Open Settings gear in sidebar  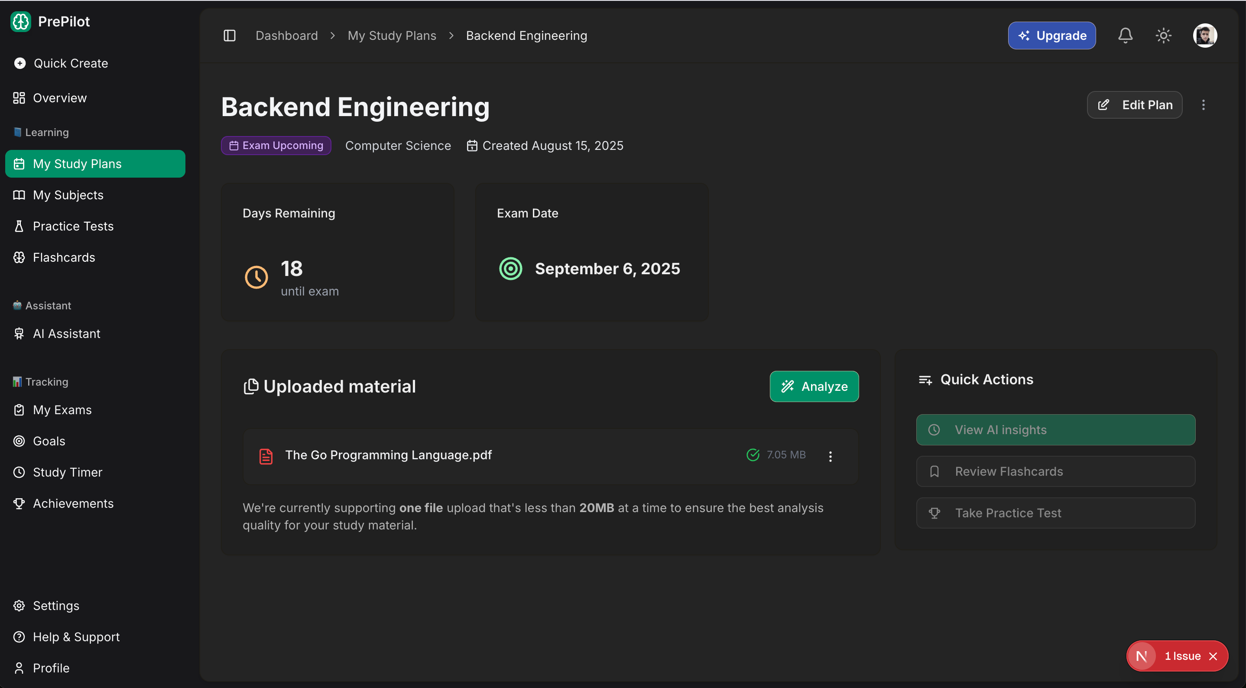(55, 606)
